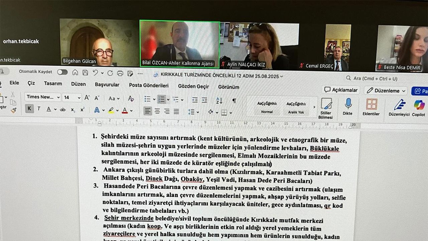Open the Düzenleme editing mode dropdown
Screen dimensions: 428x241
point(386,90)
